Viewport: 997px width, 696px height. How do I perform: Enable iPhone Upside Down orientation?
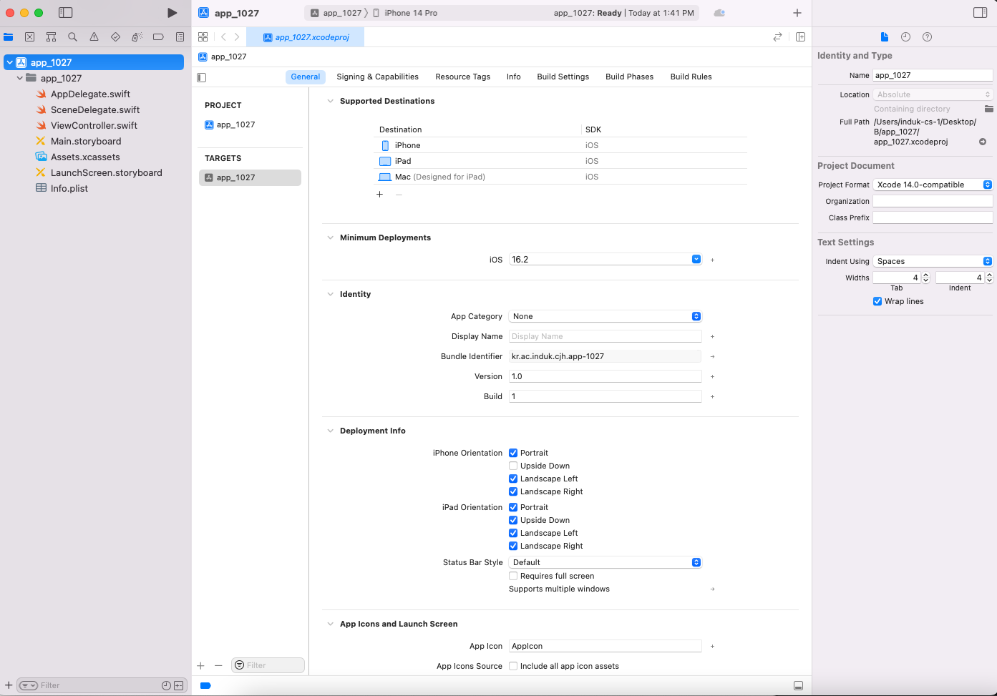pos(513,466)
